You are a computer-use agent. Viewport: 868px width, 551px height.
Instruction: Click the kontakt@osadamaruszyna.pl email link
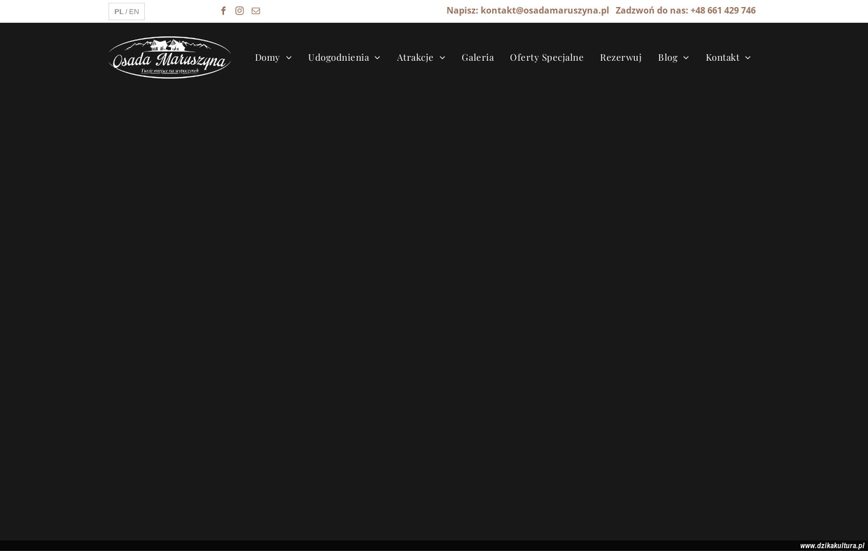coord(545,11)
